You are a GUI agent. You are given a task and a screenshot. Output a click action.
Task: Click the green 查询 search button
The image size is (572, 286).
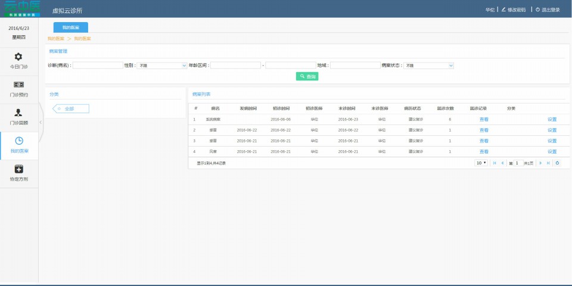[307, 76]
